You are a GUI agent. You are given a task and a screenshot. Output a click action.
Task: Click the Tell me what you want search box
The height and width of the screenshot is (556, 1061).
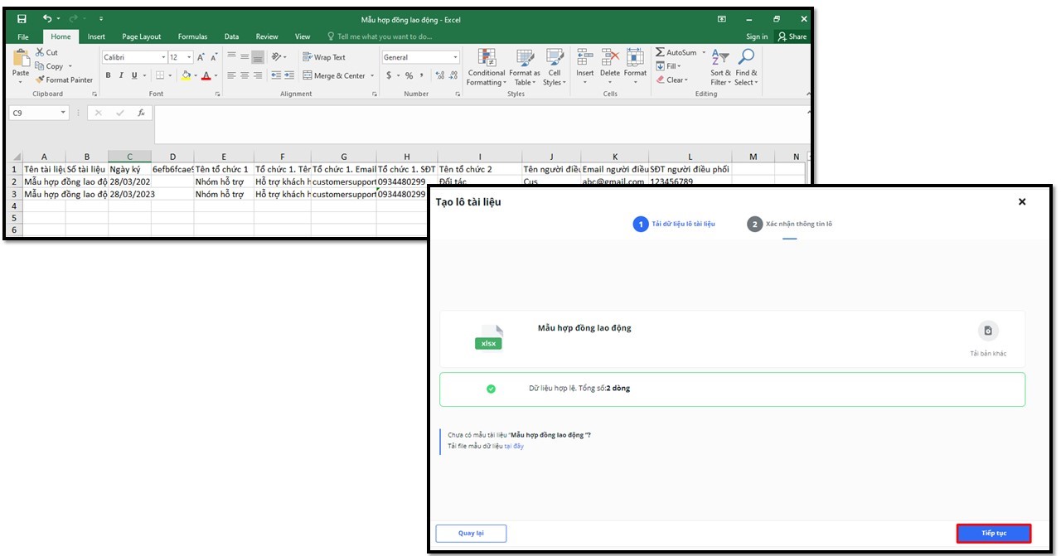pyautogui.click(x=380, y=36)
